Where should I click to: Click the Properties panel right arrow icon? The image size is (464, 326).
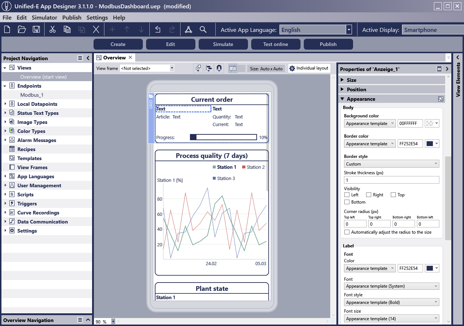tap(447, 69)
